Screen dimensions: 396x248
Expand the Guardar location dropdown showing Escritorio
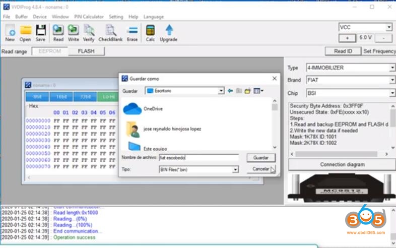[x=221, y=91]
